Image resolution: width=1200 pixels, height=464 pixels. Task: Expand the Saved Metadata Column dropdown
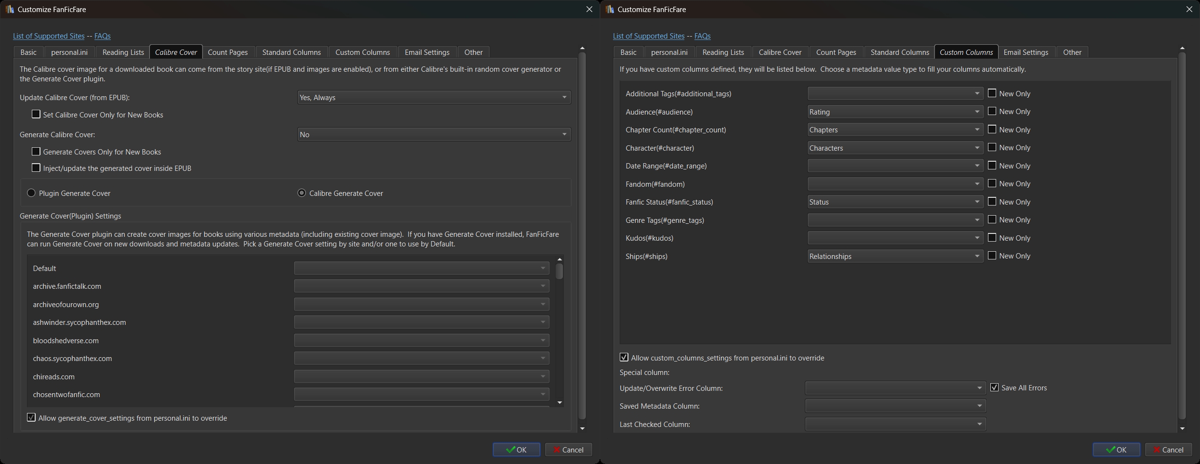(x=895, y=406)
